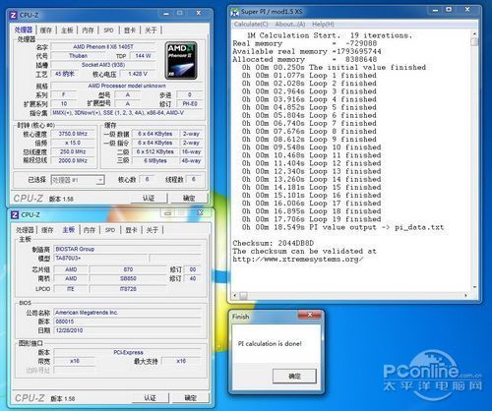Image resolution: width=492 pixels, height=411 pixels.
Task: Click the CPU-Z icon in lower window titlebar
Action: 15,214
